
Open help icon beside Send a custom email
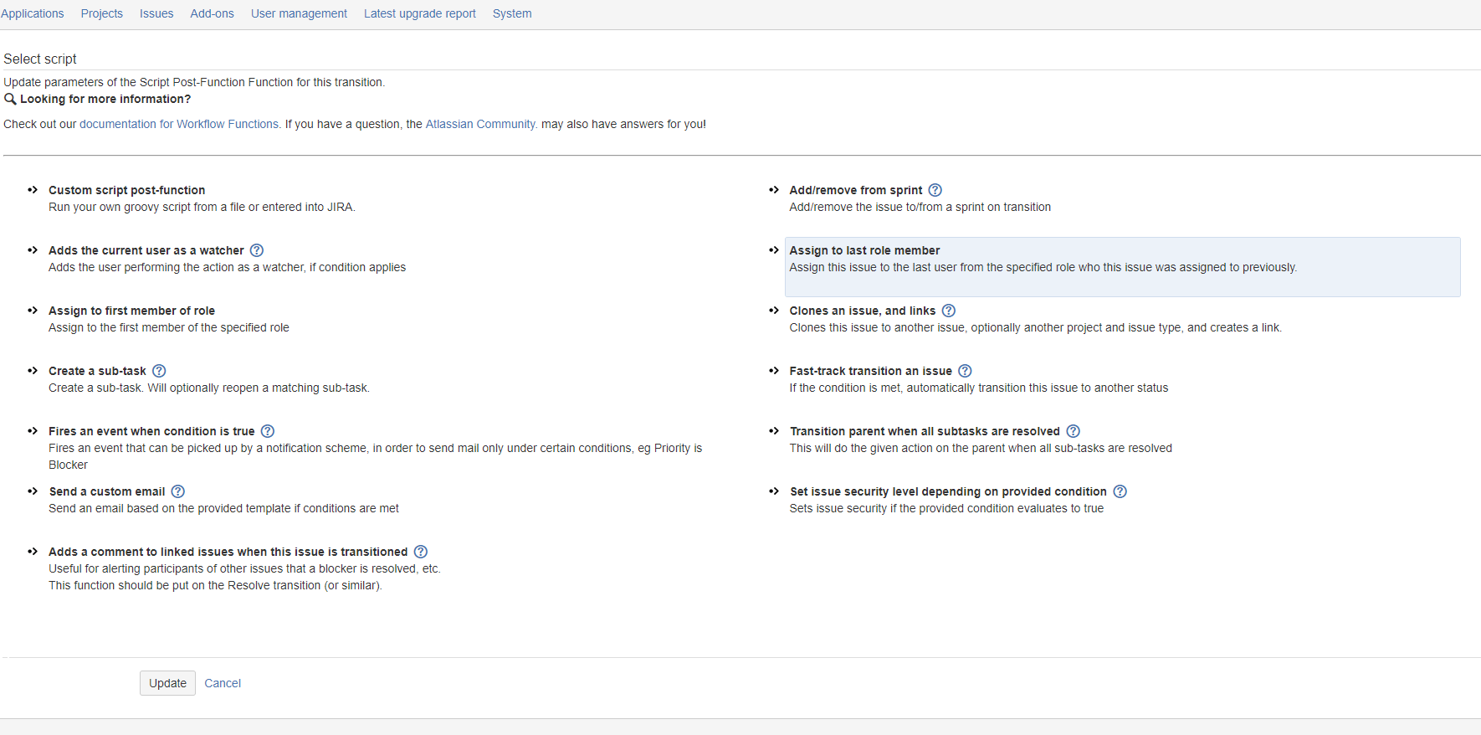178,491
